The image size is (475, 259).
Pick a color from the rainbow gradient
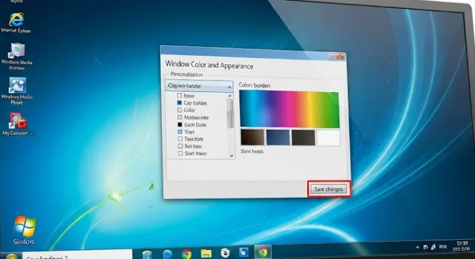tap(289, 109)
